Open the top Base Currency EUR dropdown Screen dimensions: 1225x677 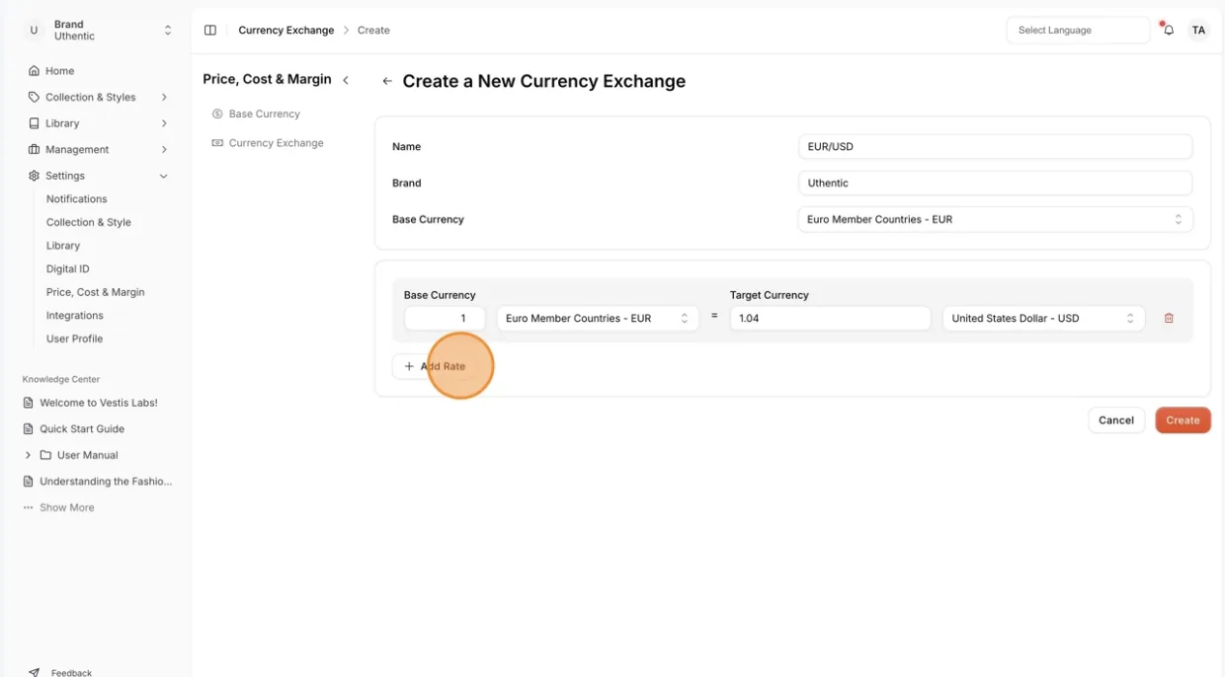tap(995, 219)
